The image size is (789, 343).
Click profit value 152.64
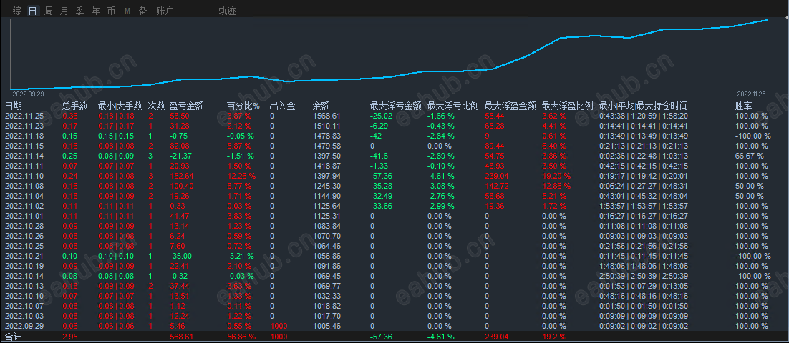point(182,176)
